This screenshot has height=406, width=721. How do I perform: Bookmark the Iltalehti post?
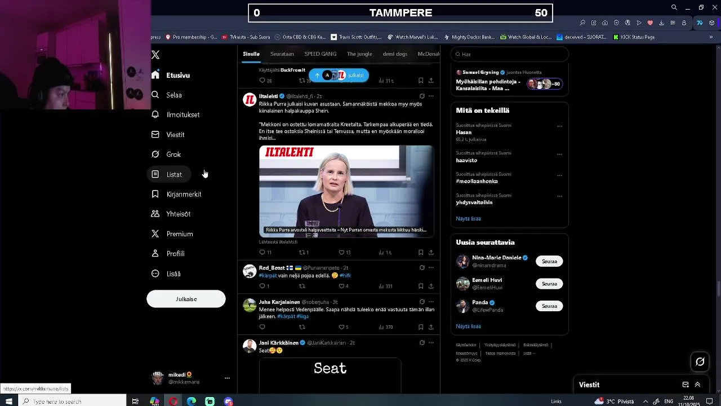coord(421,253)
